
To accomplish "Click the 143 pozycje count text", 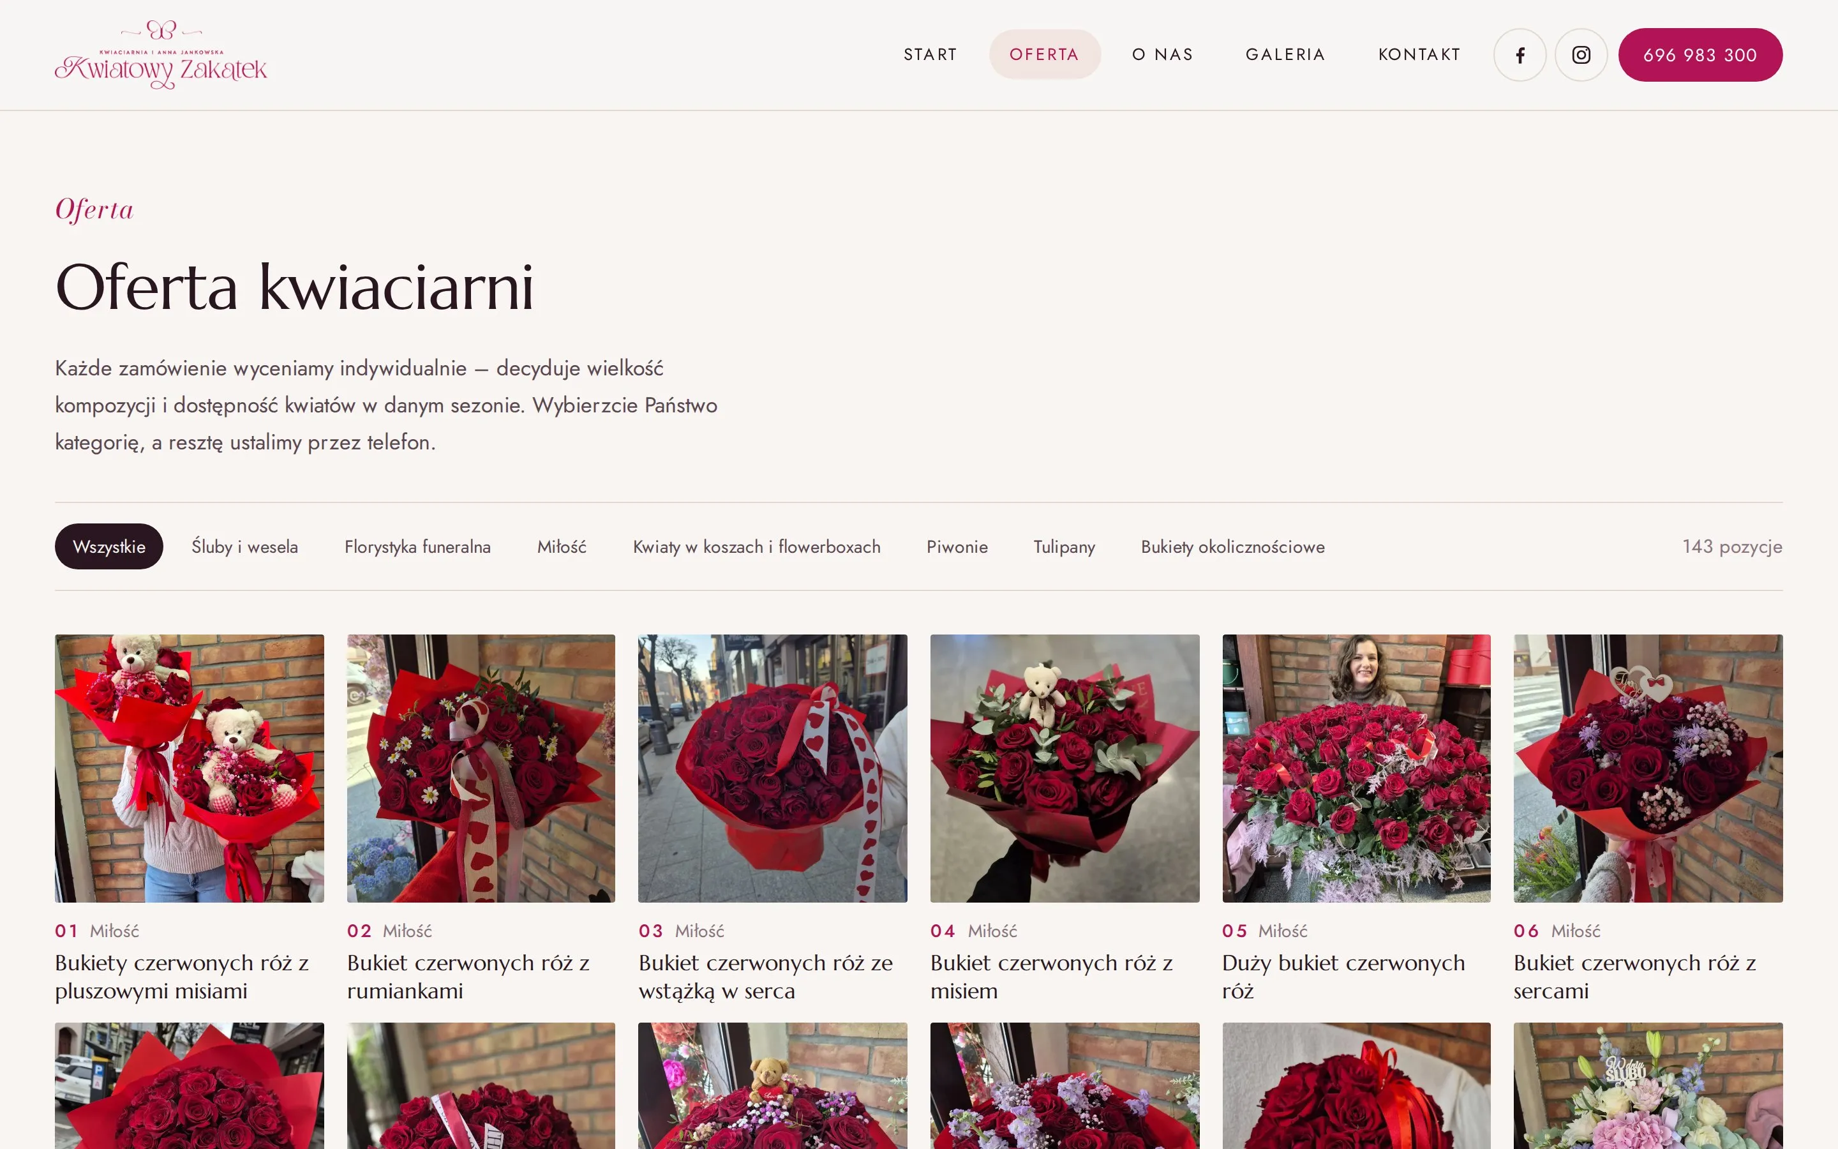I will tap(1731, 546).
